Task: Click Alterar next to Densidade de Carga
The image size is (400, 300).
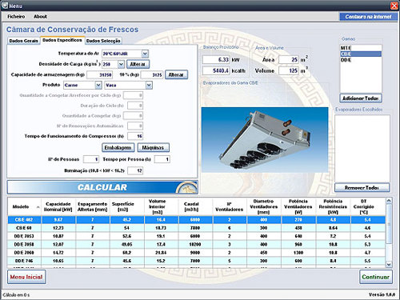Action: point(138,64)
